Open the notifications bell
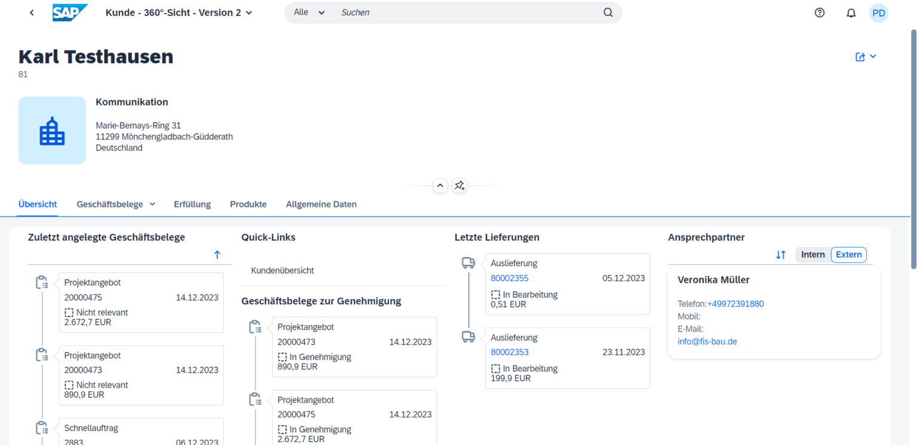The image size is (917, 445). [851, 13]
